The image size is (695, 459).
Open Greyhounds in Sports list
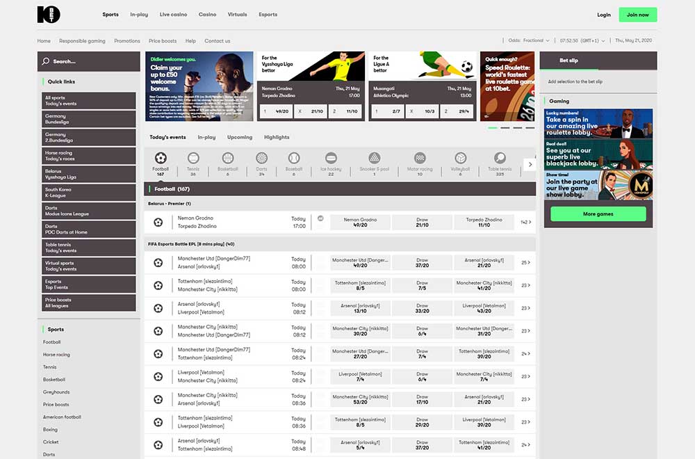point(56,392)
